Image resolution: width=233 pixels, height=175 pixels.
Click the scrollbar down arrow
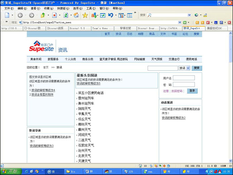230,161
